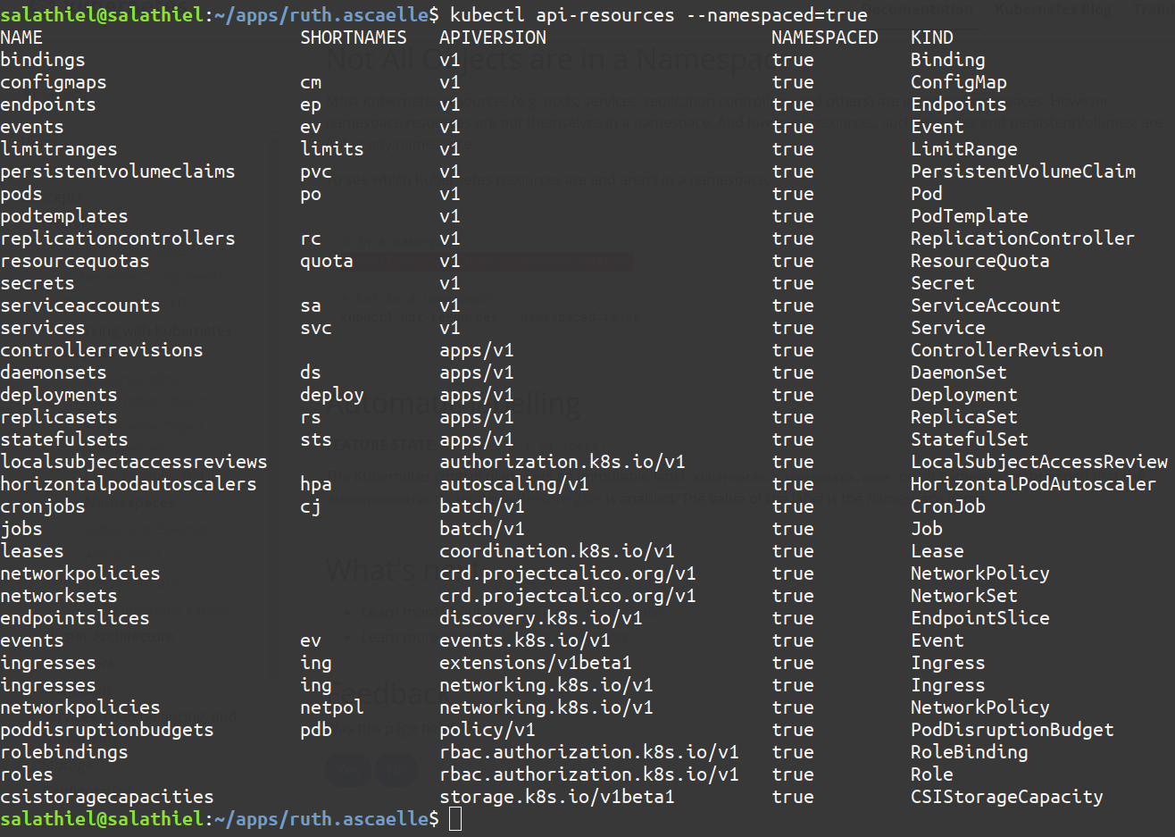
Task: Place the cursor at the terminal prompt
Action: (x=454, y=818)
